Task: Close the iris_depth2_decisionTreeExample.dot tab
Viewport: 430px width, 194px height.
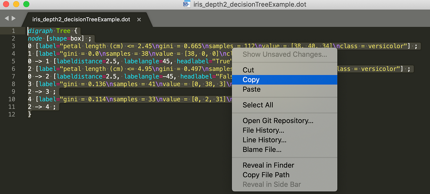Action: pyautogui.click(x=139, y=19)
